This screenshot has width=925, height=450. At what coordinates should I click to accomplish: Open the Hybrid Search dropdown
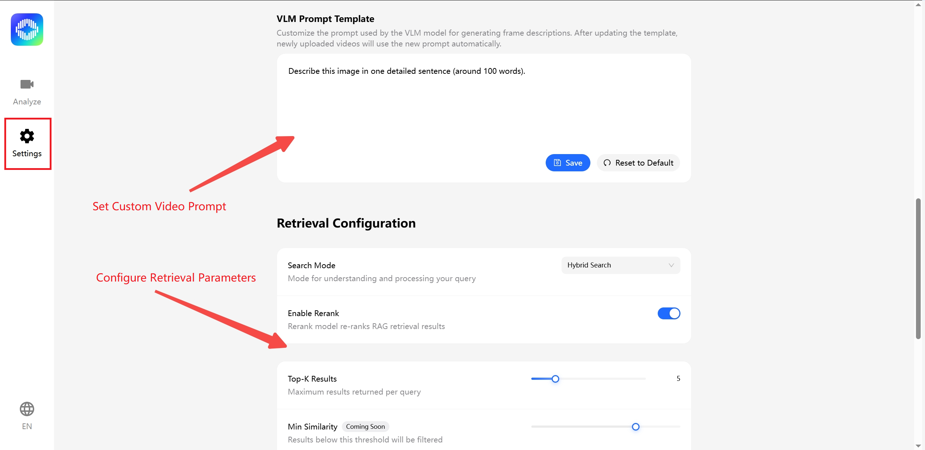coord(621,265)
